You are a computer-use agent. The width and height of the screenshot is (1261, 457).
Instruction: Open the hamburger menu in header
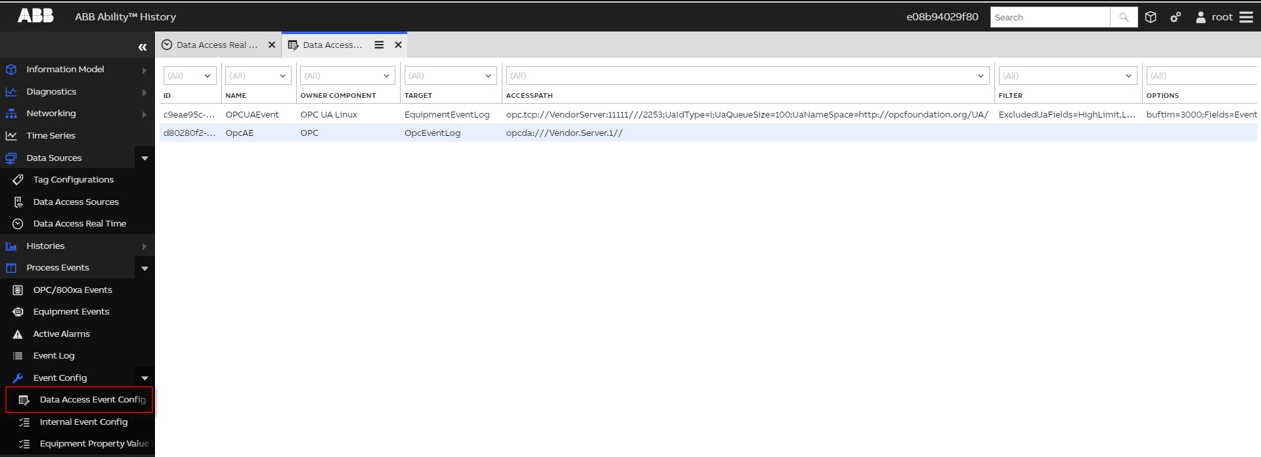pos(1246,17)
